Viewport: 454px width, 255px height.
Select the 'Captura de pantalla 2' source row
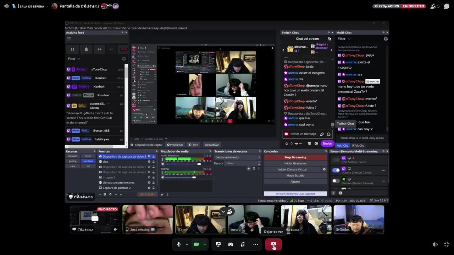coord(127,188)
